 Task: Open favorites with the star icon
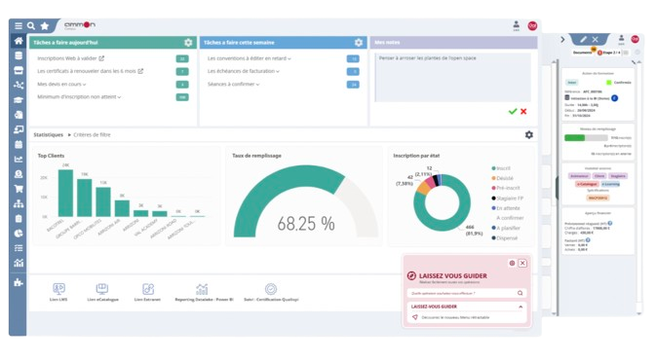pyautogui.click(x=44, y=26)
